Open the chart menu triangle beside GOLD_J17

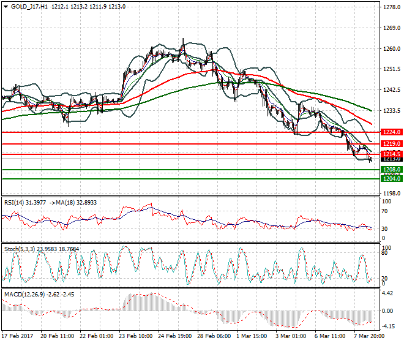point(6,7)
